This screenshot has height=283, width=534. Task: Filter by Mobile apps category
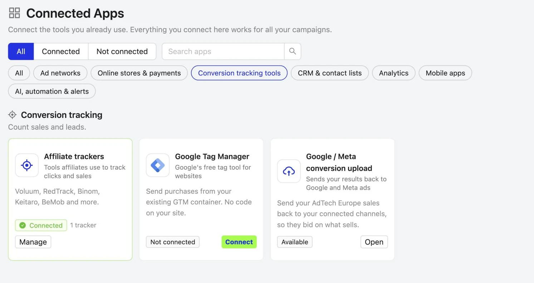445,73
